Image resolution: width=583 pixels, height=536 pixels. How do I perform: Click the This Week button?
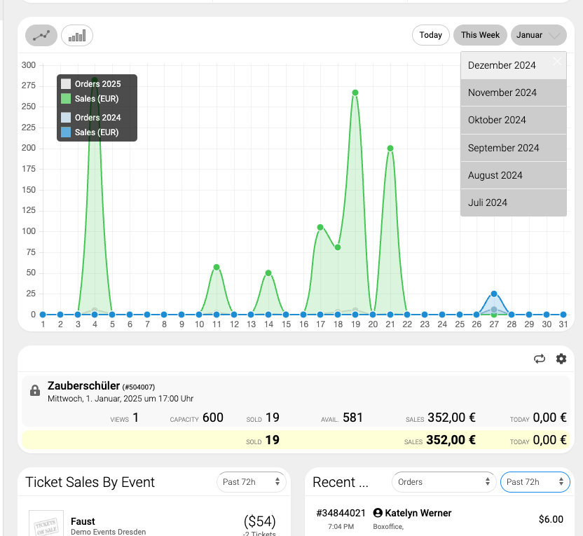click(x=480, y=35)
